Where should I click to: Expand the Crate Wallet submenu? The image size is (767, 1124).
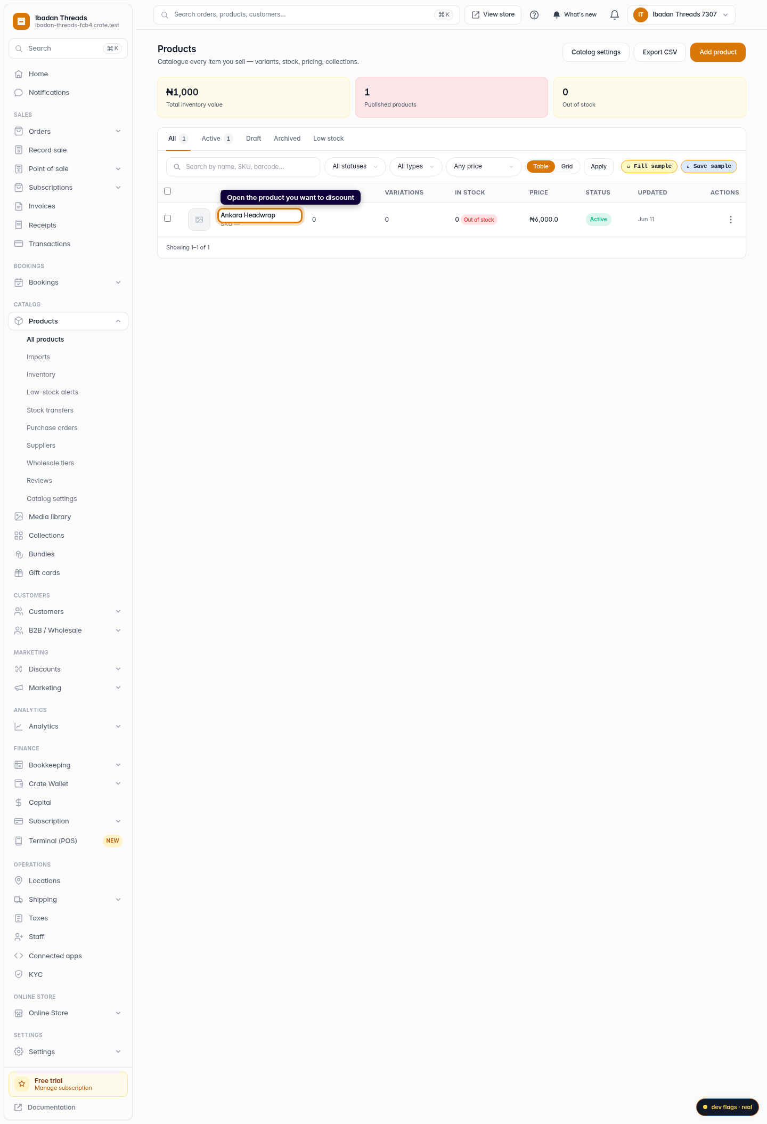(x=118, y=784)
